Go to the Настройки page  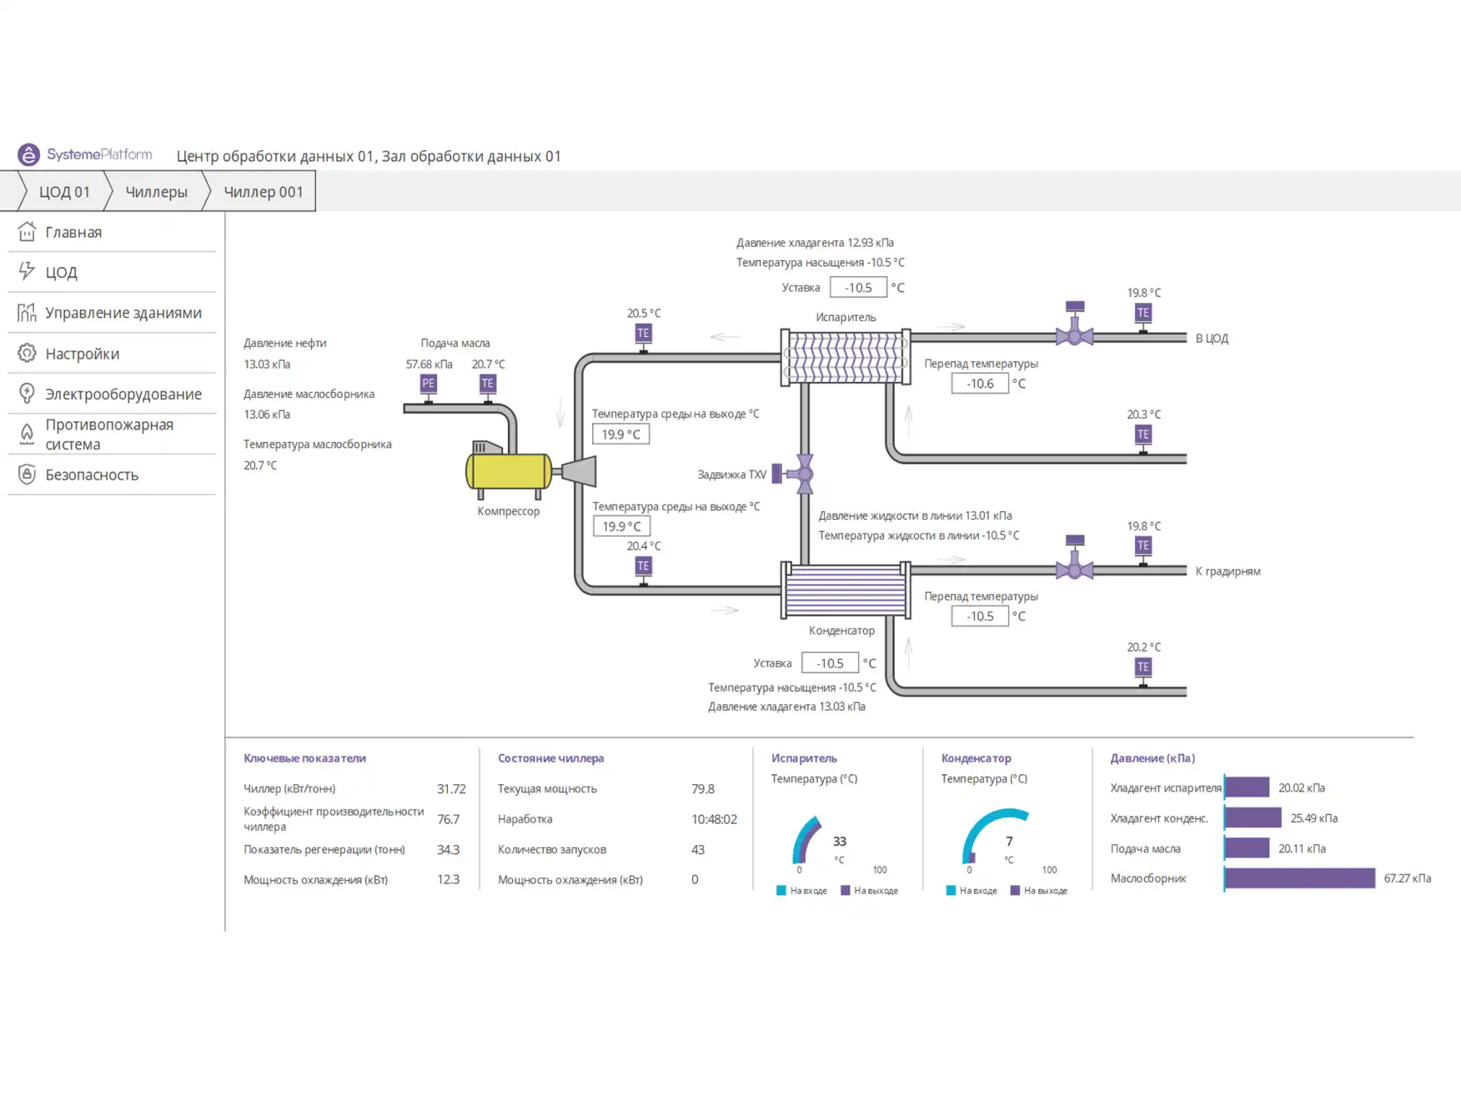[82, 354]
